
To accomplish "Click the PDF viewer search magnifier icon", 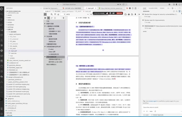I will [52, 14].
